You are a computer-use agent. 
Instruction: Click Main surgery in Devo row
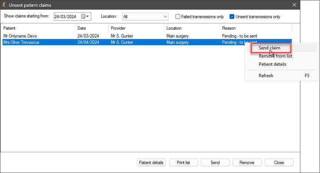tap(178, 36)
